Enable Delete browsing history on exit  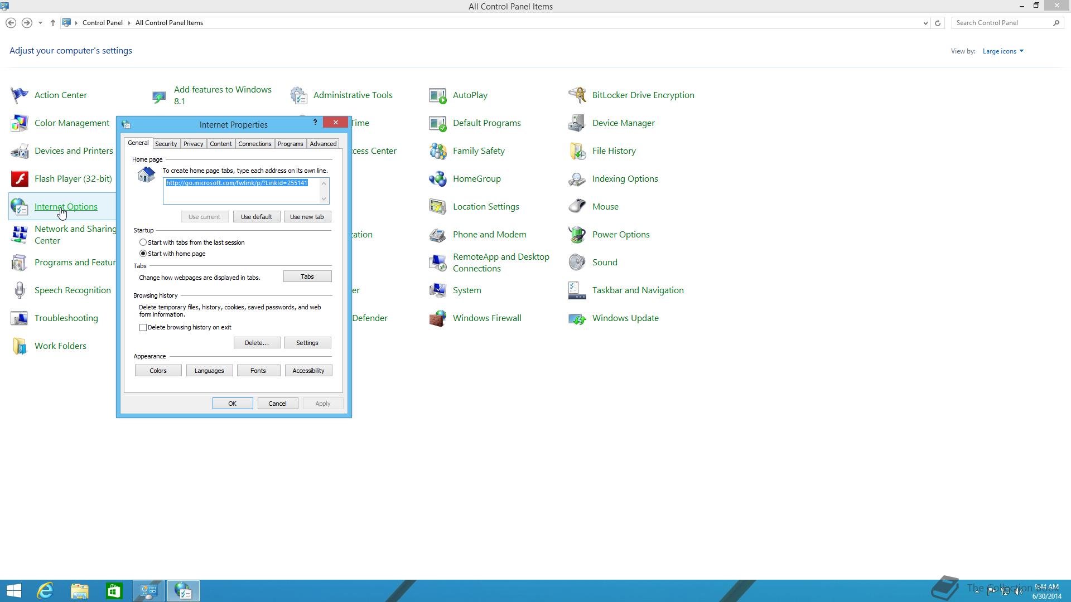tap(143, 327)
